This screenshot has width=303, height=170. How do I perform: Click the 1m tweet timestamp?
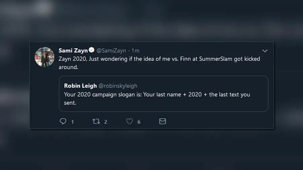coord(135,51)
